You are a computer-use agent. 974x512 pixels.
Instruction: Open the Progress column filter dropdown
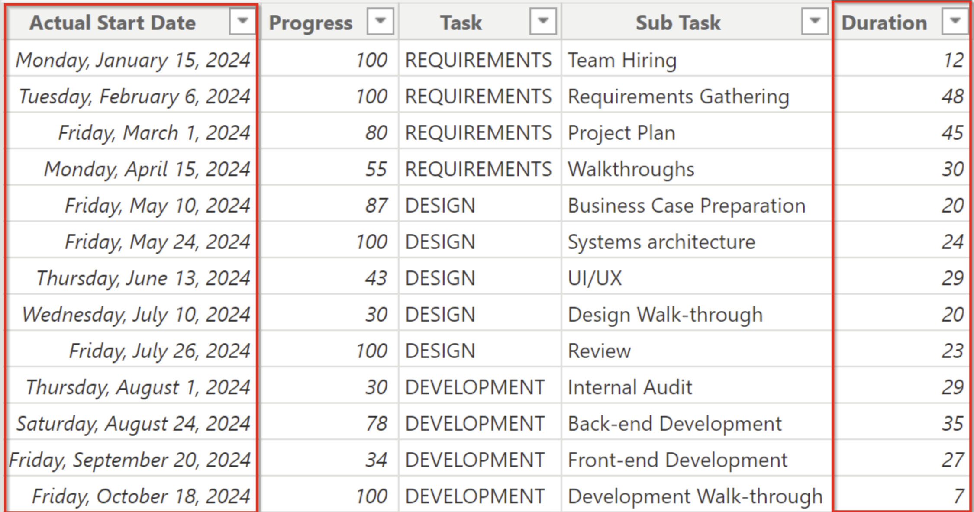(x=380, y=21)
